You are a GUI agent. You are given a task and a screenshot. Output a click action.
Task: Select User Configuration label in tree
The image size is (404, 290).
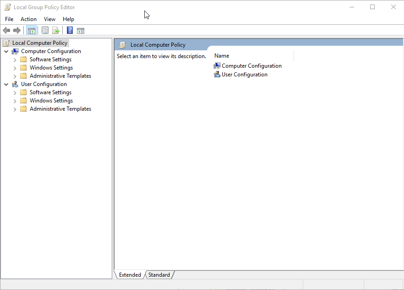[x=44, y=84]
